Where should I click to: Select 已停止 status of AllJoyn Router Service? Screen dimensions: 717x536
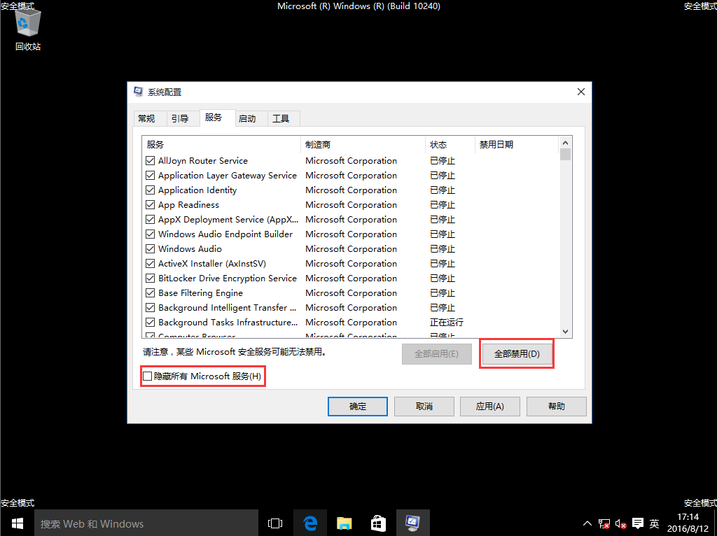click(443, 161)
